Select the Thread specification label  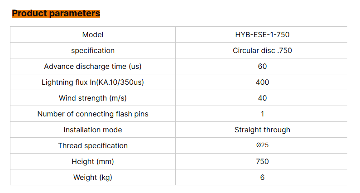tap(93, 146)
